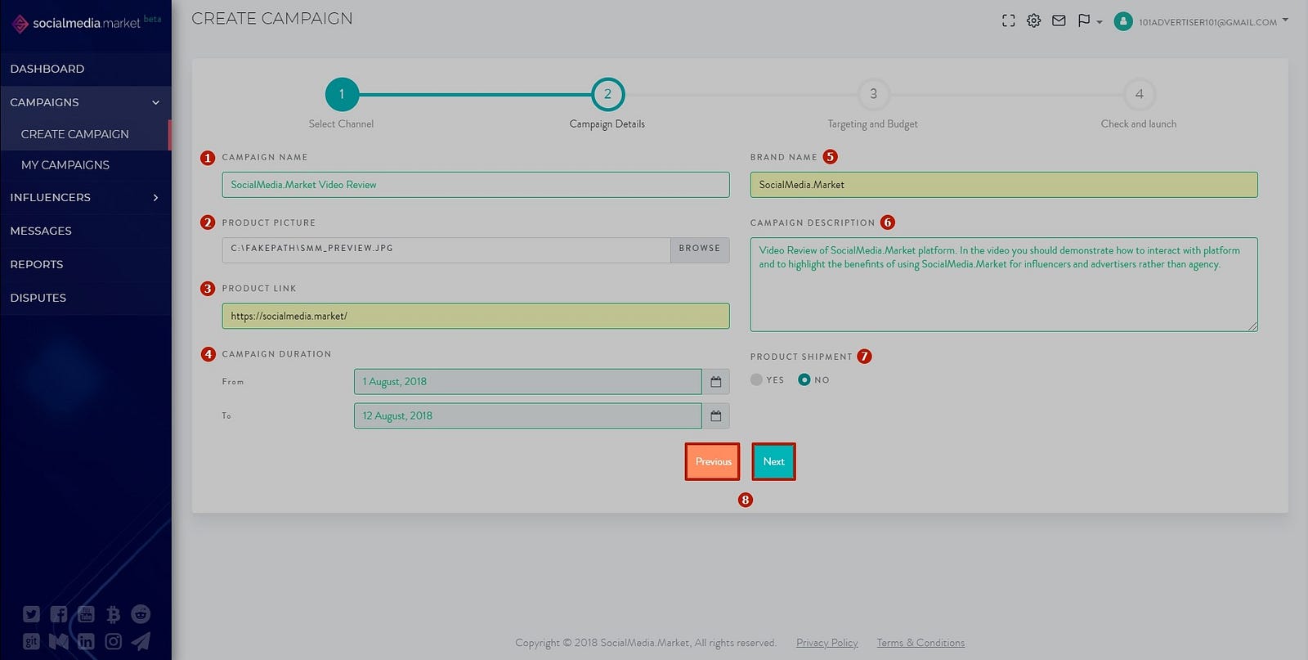1308x660 pixels.
Task: Click the Copyright 2018 SocialMedia.Market text
Action: [x=646, y=643]
